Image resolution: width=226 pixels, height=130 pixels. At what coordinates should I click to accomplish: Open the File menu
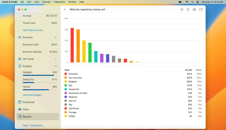pos(22,2)
